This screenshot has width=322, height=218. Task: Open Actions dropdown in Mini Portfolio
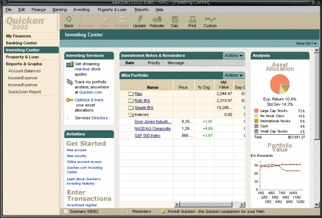234,75
